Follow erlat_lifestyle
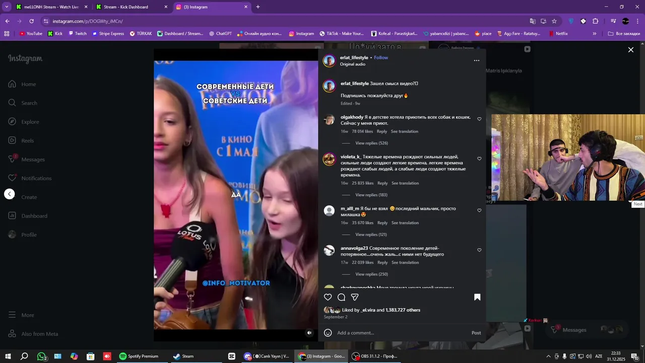This screenshot has height=363, width=645. pyautogui.click(x=381, y=57)
